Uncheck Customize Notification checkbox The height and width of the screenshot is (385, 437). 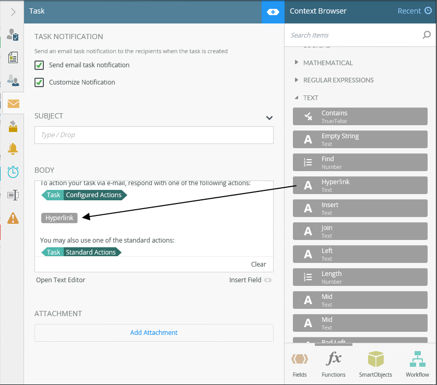pyautogui.click(x=39, y=82)
